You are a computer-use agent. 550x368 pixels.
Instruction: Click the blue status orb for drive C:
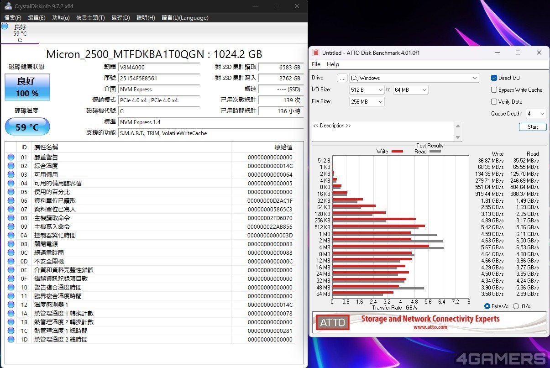point(5,26)
